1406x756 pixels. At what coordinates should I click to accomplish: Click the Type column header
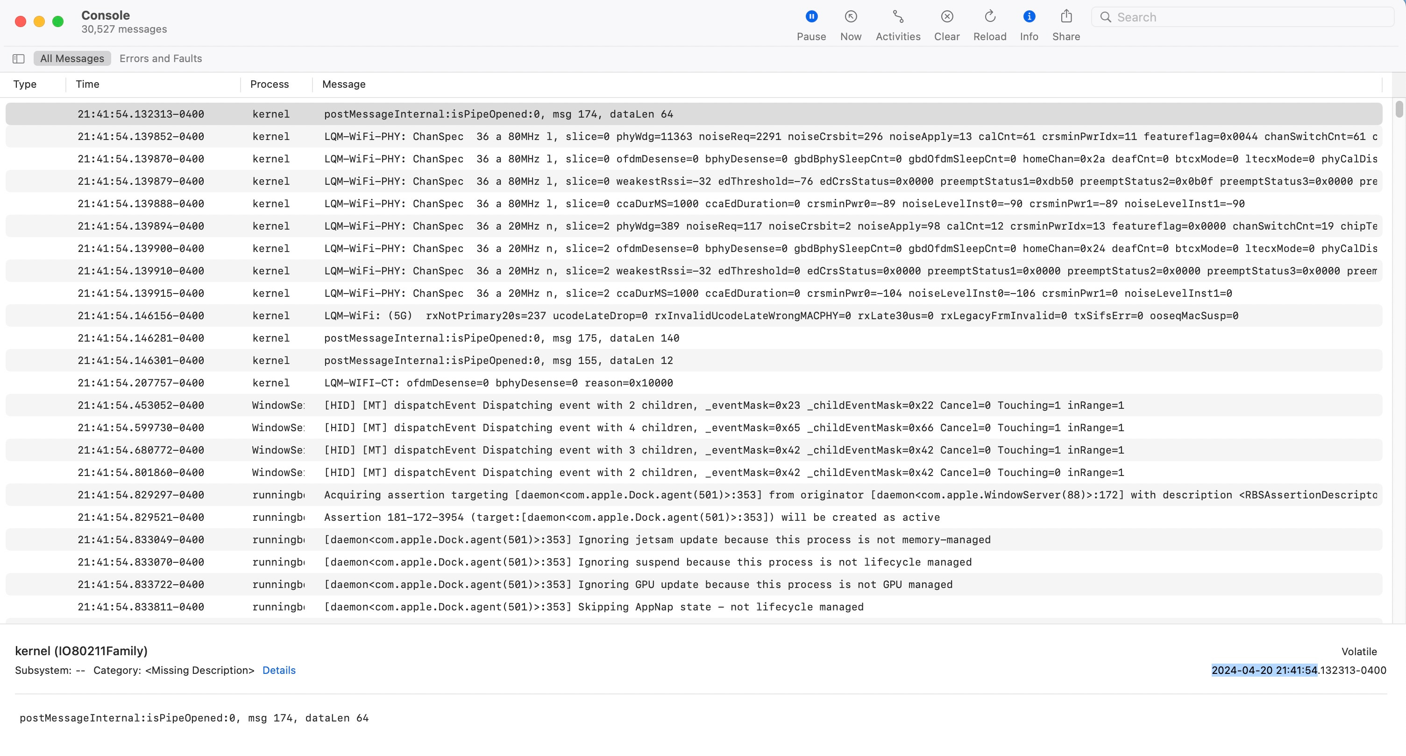pyautogui.click(x=25, y=84)
